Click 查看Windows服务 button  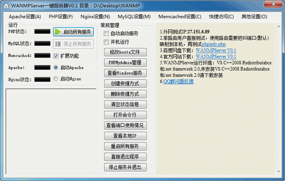(x=125, y=73)
